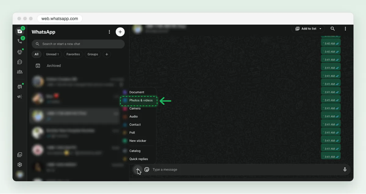
Task: Click the archive box icon beside Archived
Action: [x=38, y=66]
